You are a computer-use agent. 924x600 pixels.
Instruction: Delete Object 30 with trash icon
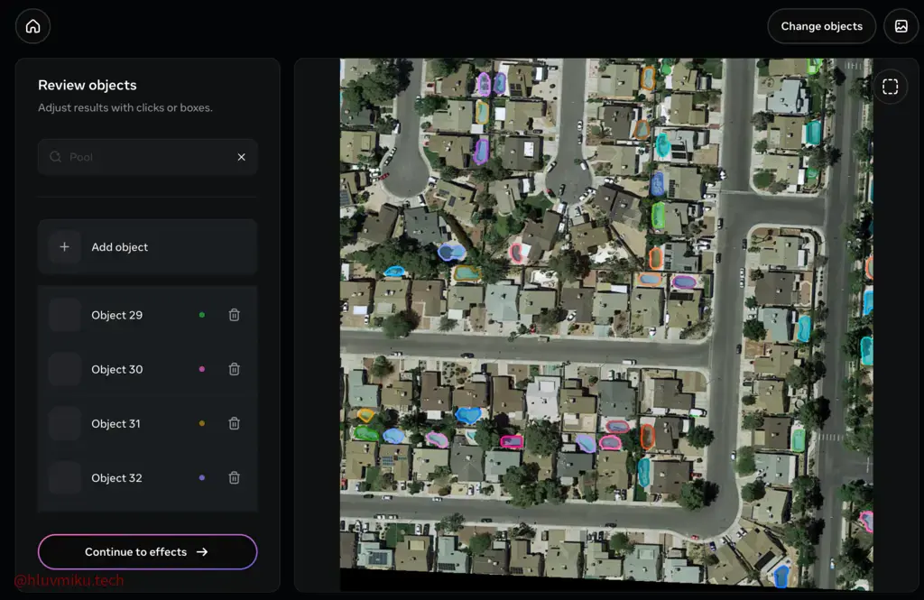pyautogui.click(x=234, y=369)
